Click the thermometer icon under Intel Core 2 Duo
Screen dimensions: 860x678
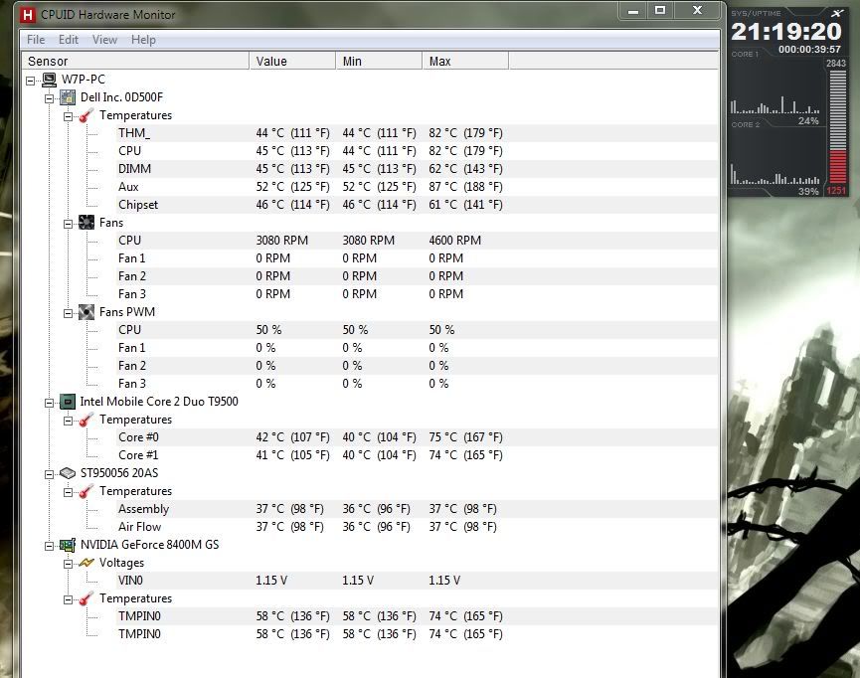tap(86, 420)
